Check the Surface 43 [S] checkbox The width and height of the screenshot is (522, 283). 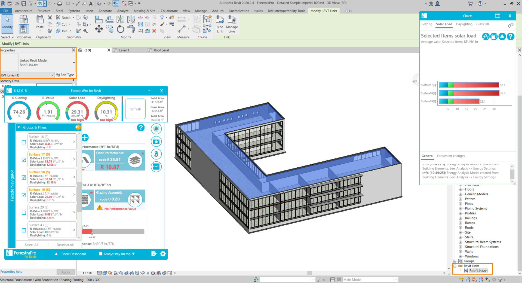pos(24,230)
